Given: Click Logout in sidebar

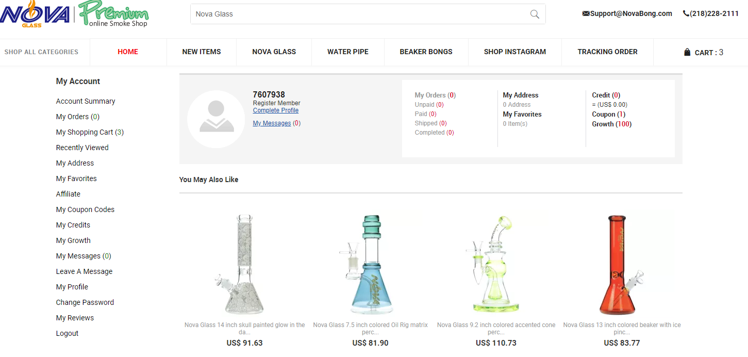Looking at the screenshot, I should (x=67, y=333).
